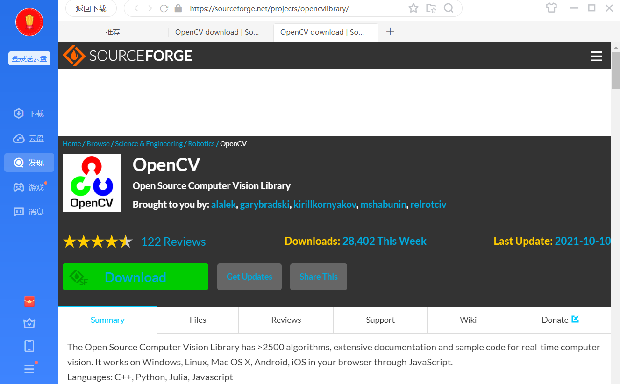
Task: Open the Reviews tab
Action: coord(286,320)
